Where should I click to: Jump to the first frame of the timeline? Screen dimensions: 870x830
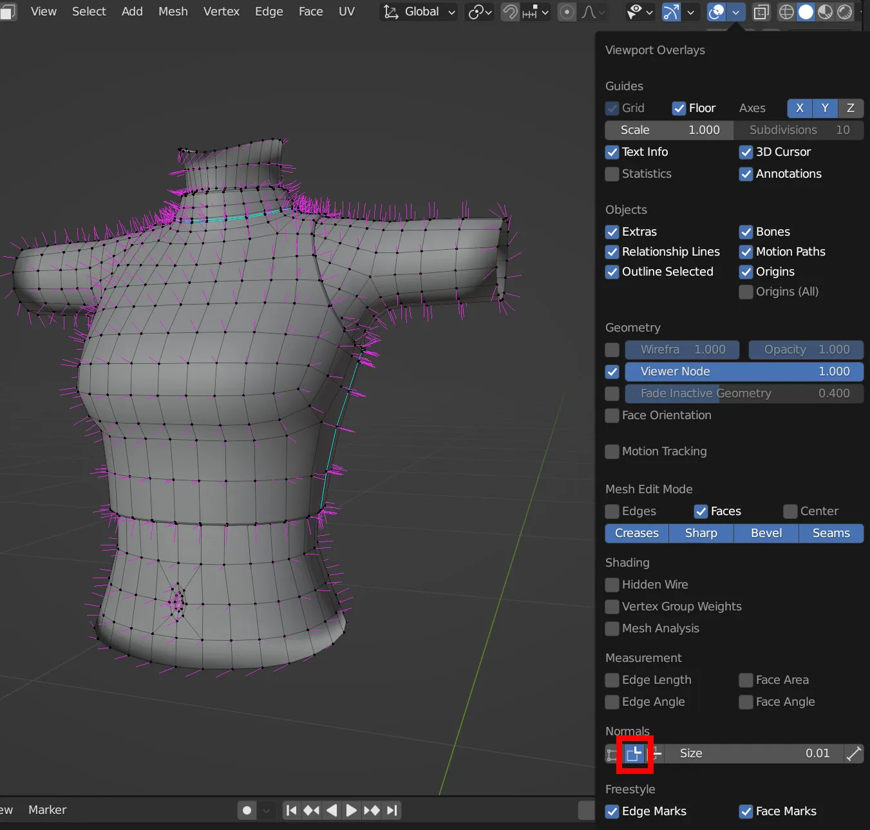291,810
